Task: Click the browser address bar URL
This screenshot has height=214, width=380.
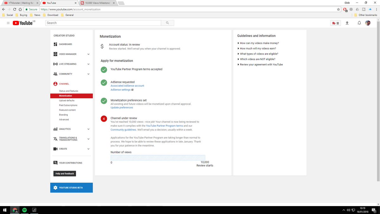Action: click(x=70, y=10)
